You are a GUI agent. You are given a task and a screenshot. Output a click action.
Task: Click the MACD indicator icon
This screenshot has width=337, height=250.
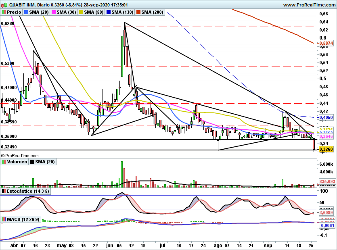point(4,219)
